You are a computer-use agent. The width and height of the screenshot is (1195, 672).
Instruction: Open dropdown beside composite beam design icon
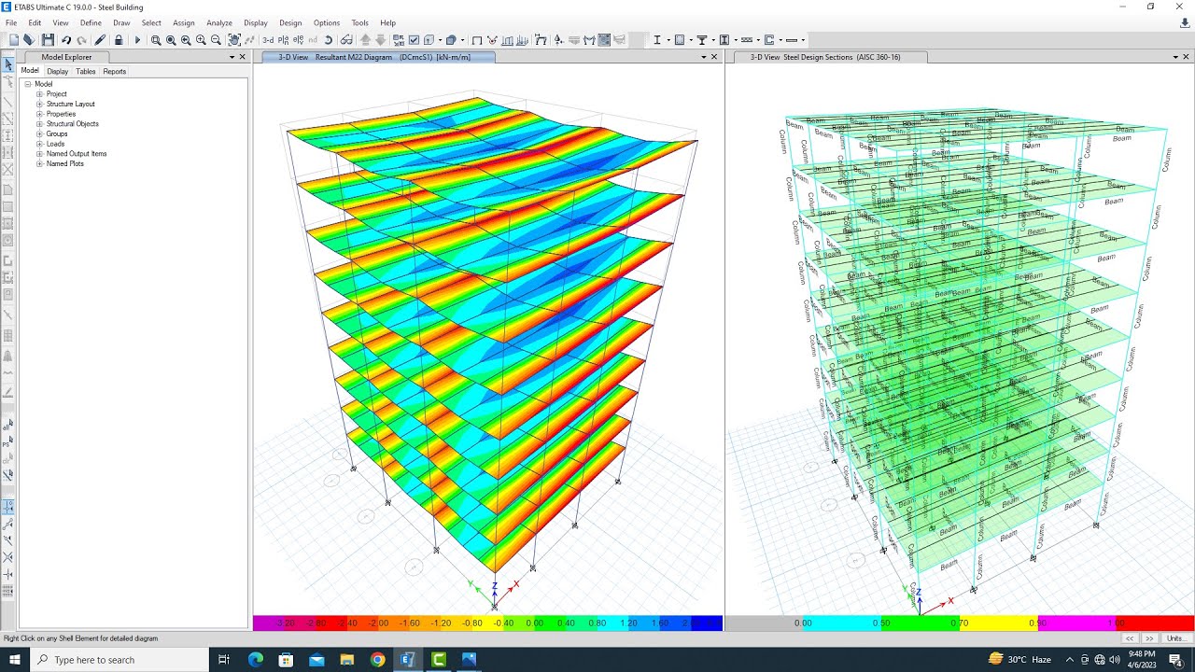(x=713, y=40)
